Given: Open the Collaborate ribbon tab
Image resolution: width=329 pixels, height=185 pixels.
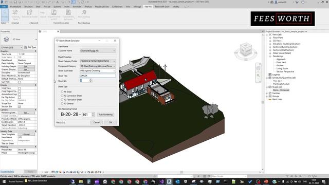Looking at the screenshot, I should coord(117,7).
